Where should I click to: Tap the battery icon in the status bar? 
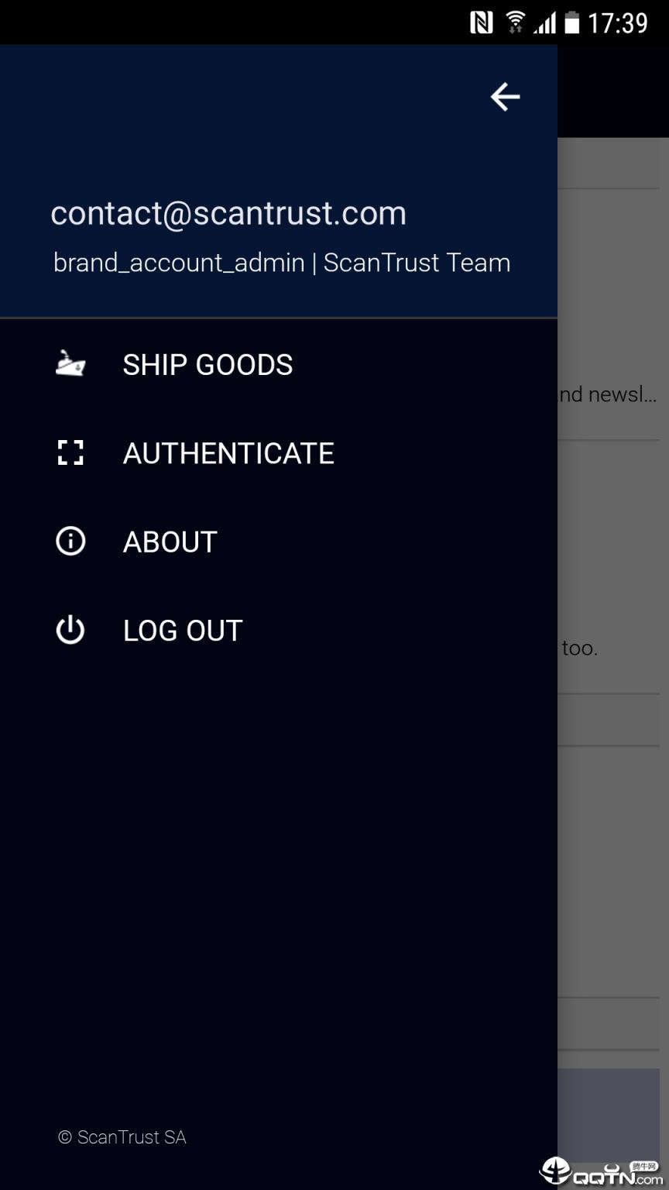571,23
